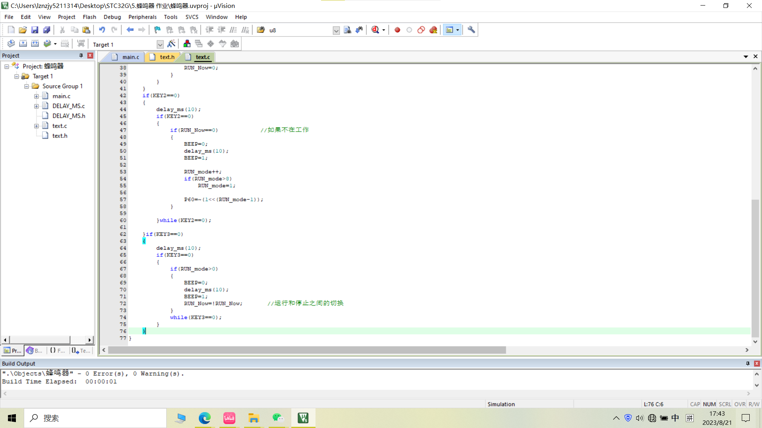Open the find text u8 dropdown
Screen dimensions: 762x428
(336, 30)
